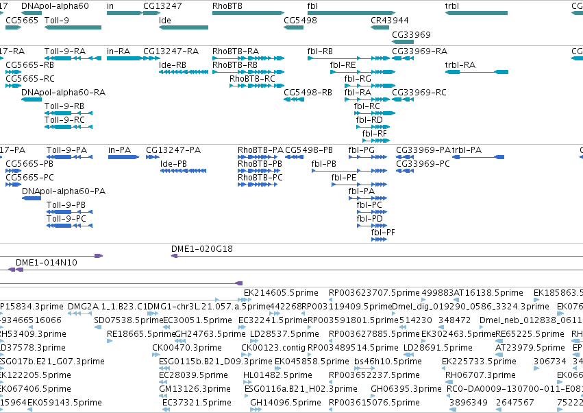Click the trbl-RA transcript label
Image resolution: width=583 pixels, height=413 pixels.
[460, 64]
